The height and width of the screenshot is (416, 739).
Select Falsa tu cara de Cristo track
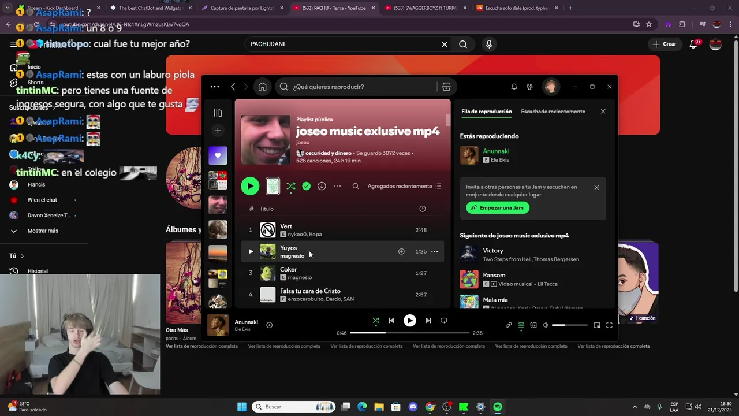click(343, 295)
